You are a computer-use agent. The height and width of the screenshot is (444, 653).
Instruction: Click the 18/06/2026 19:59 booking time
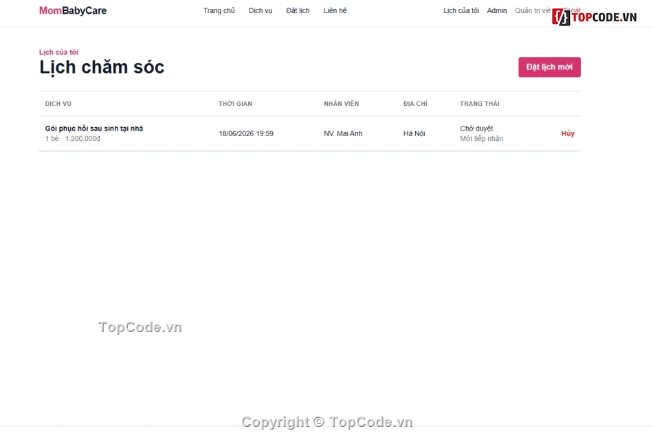point(246,133)
